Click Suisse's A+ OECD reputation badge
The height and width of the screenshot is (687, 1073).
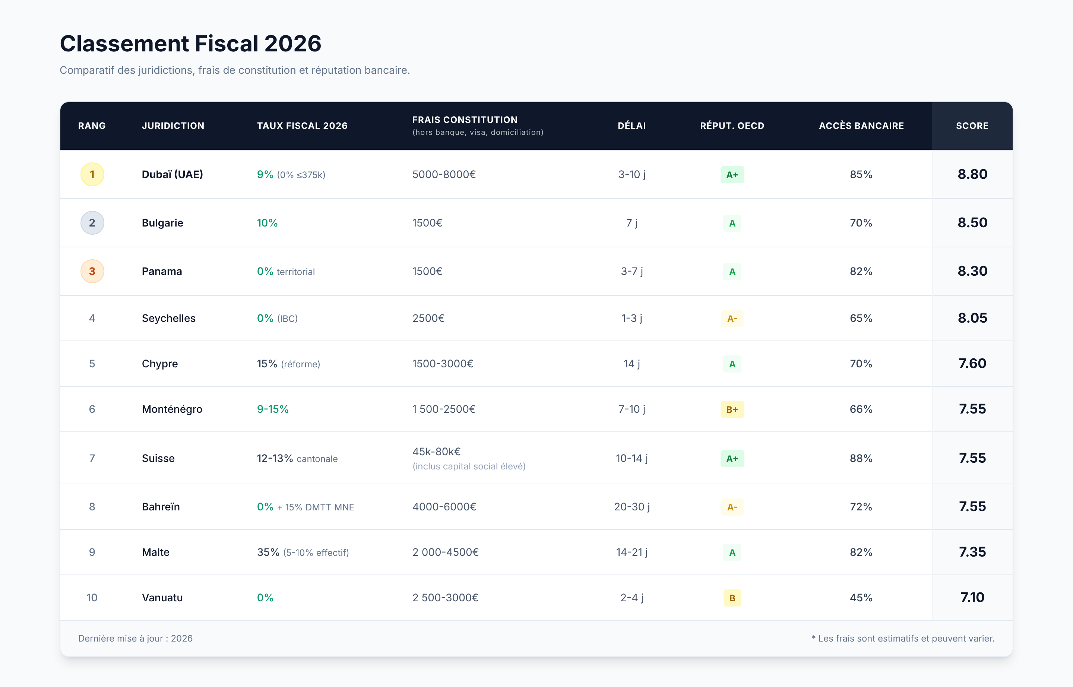pyautogui.click(x=732, y=459)
